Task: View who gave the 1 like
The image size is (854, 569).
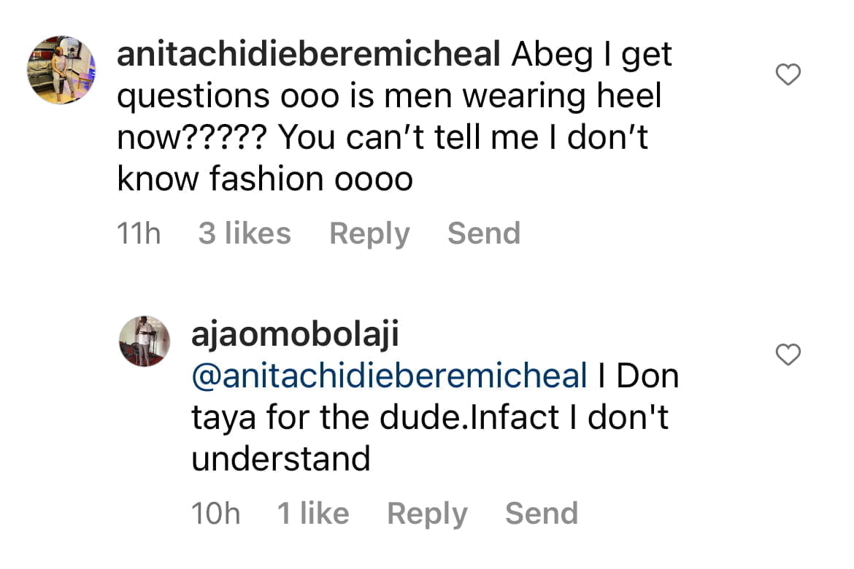Action: [313, 513]
